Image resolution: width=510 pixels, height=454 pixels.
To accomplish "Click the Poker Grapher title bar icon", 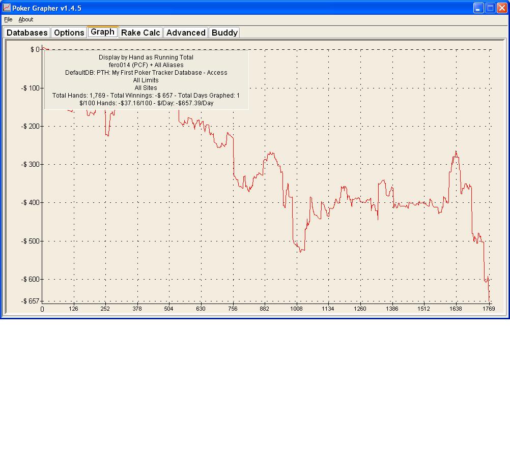I will click(x=7, y=8).
